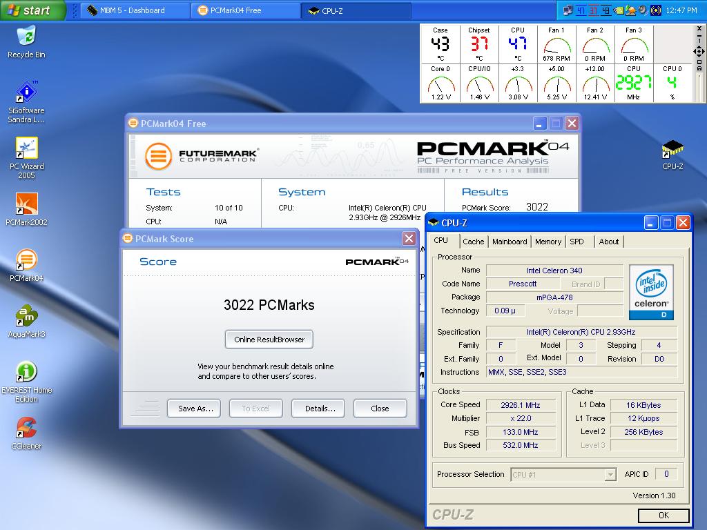Open the About tab in CPU-Z
This screenshot has height=530, width=707.
(609, 242)
